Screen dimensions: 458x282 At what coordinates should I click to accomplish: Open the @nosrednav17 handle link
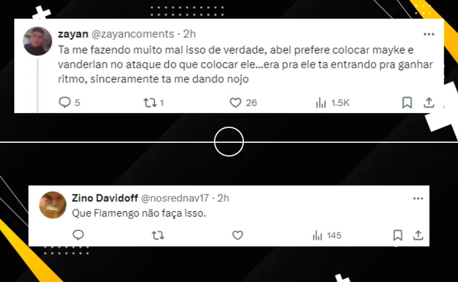click(175, 198)
